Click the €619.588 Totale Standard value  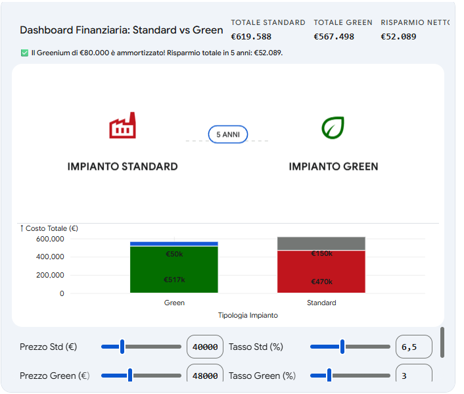coord(251,37)
